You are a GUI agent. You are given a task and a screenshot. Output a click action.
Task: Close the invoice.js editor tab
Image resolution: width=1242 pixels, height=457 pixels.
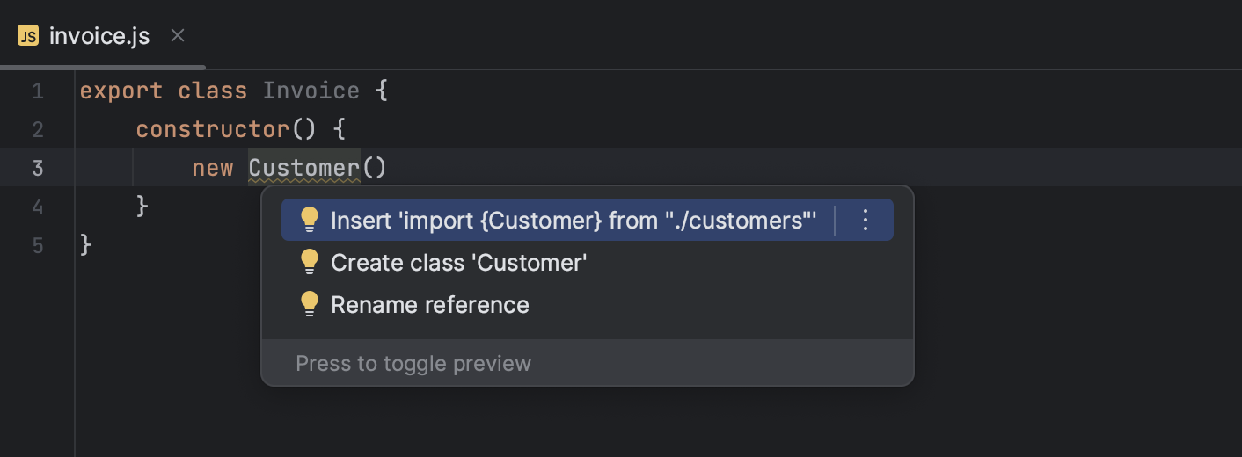click(x=178, y=36)
